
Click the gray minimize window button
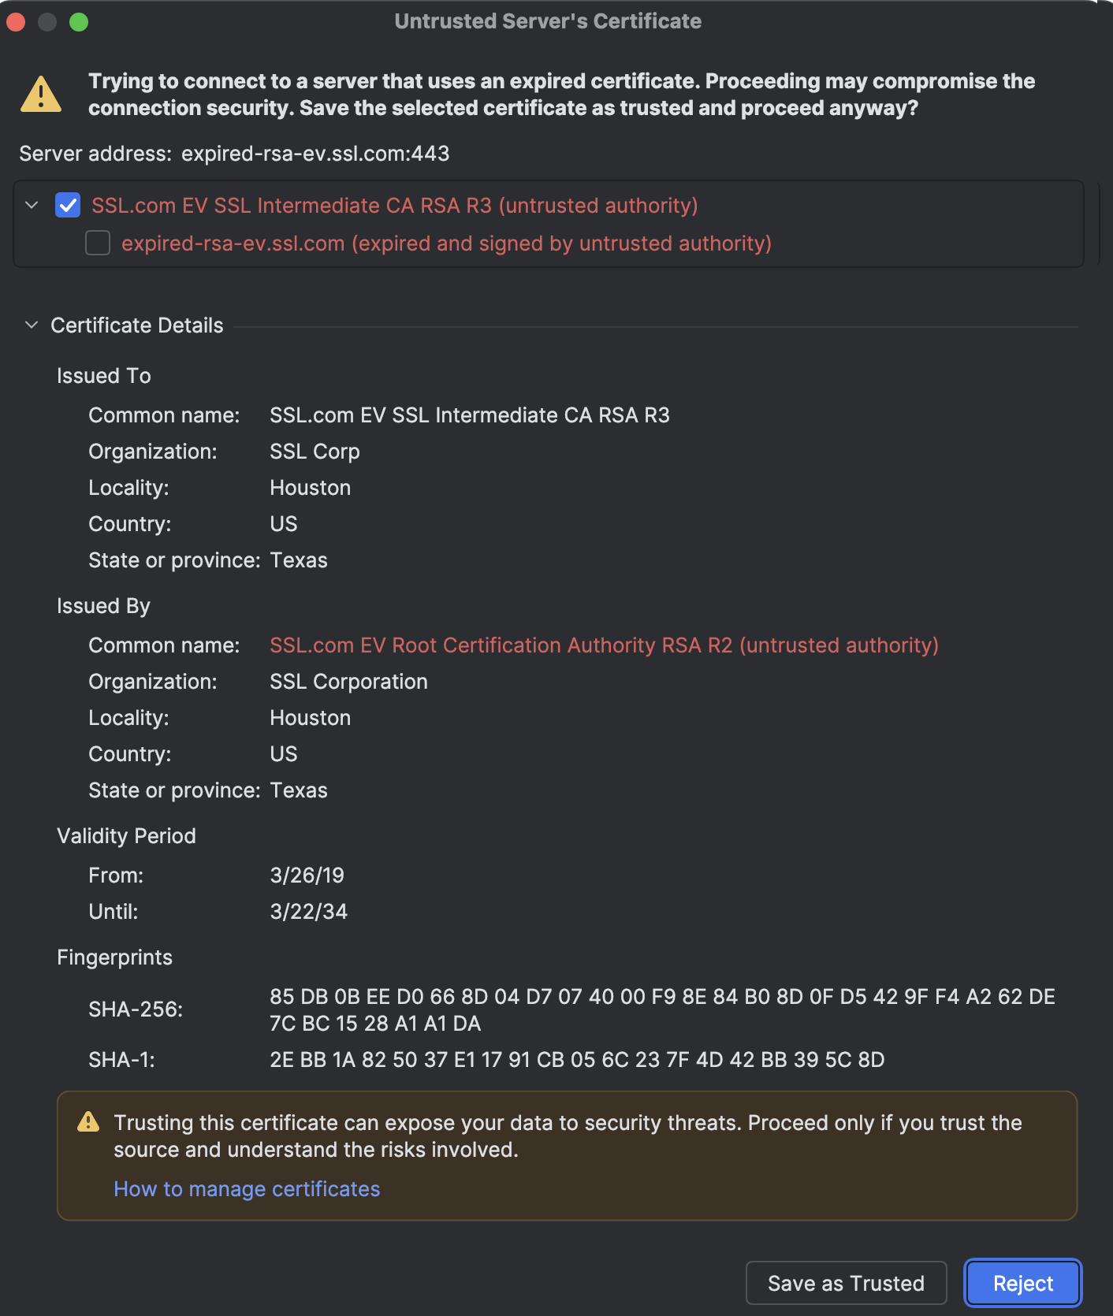click(47, 22)
